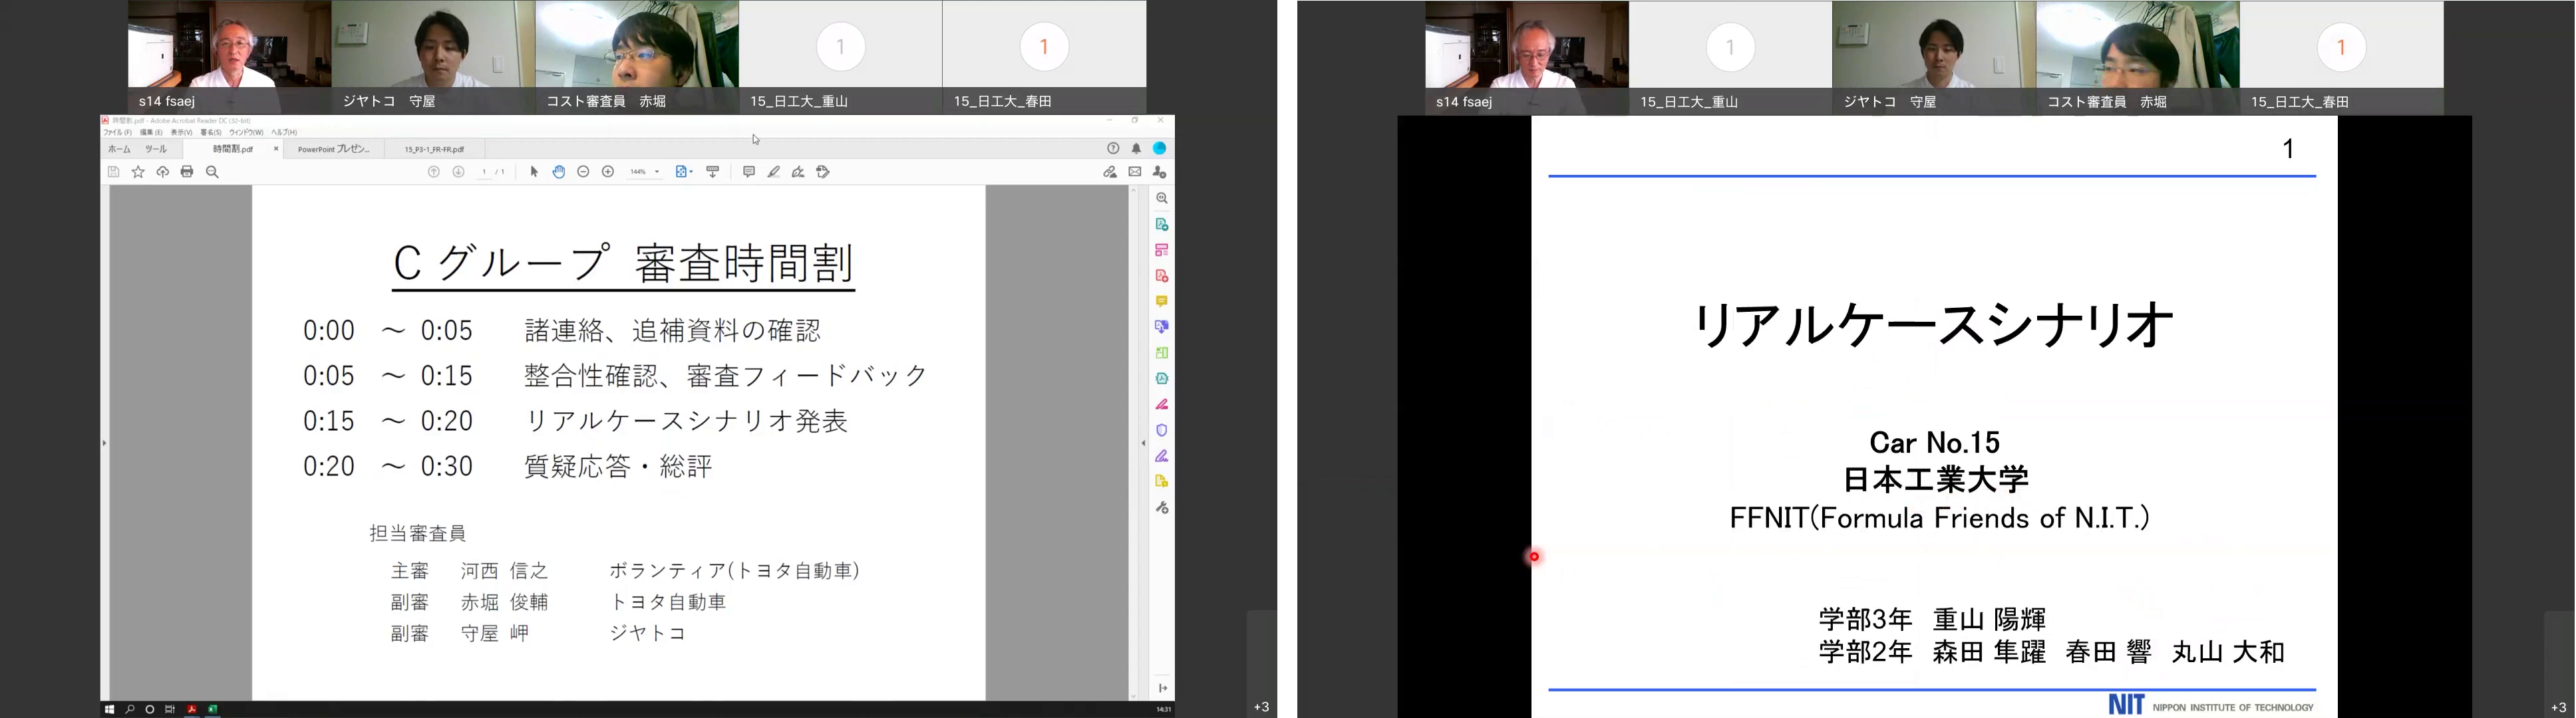The width and height of the screenshot is (2576, 718).
Task: Expand the left navigation pane arrow
Action: pyautogui.click(x=104, y=442)
